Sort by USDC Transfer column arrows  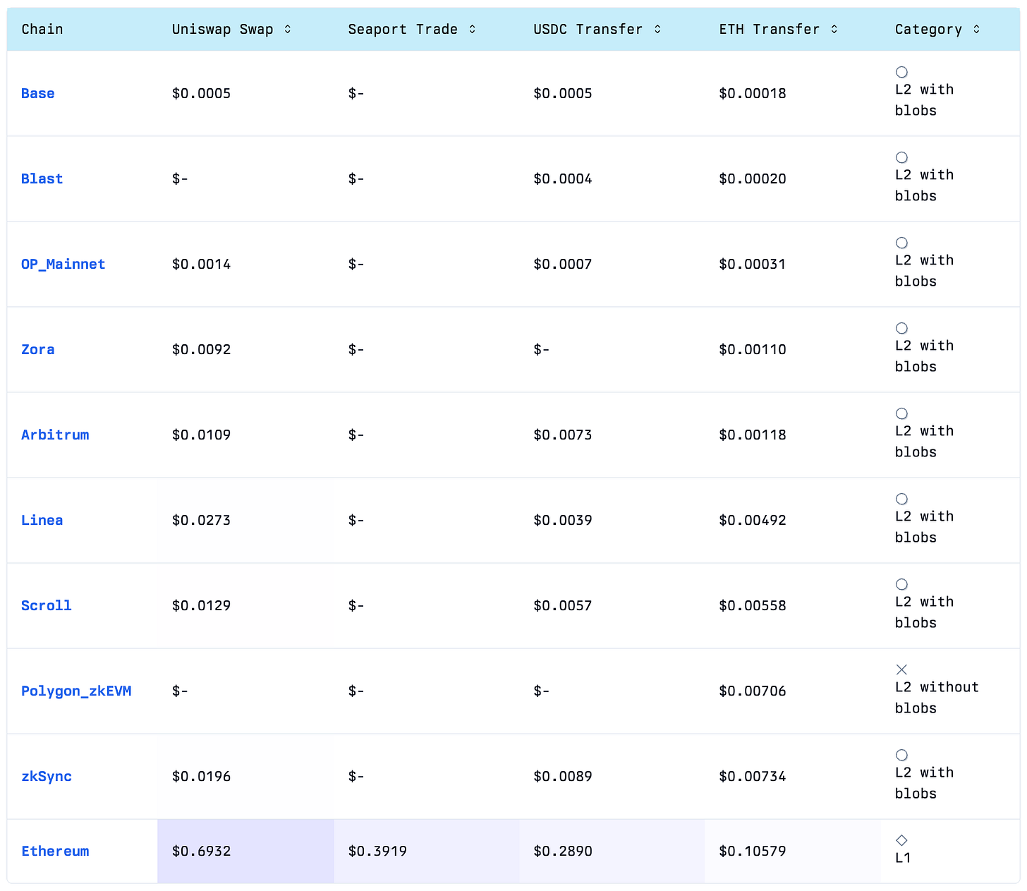tap(657, 29)
